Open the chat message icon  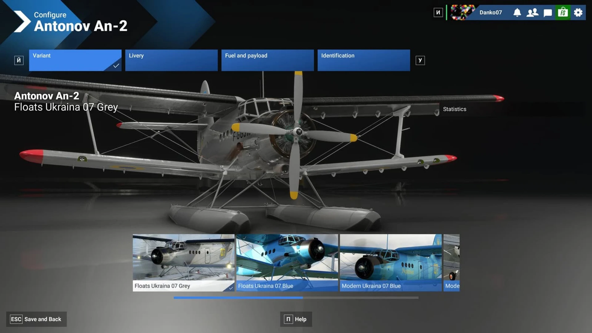548,13
